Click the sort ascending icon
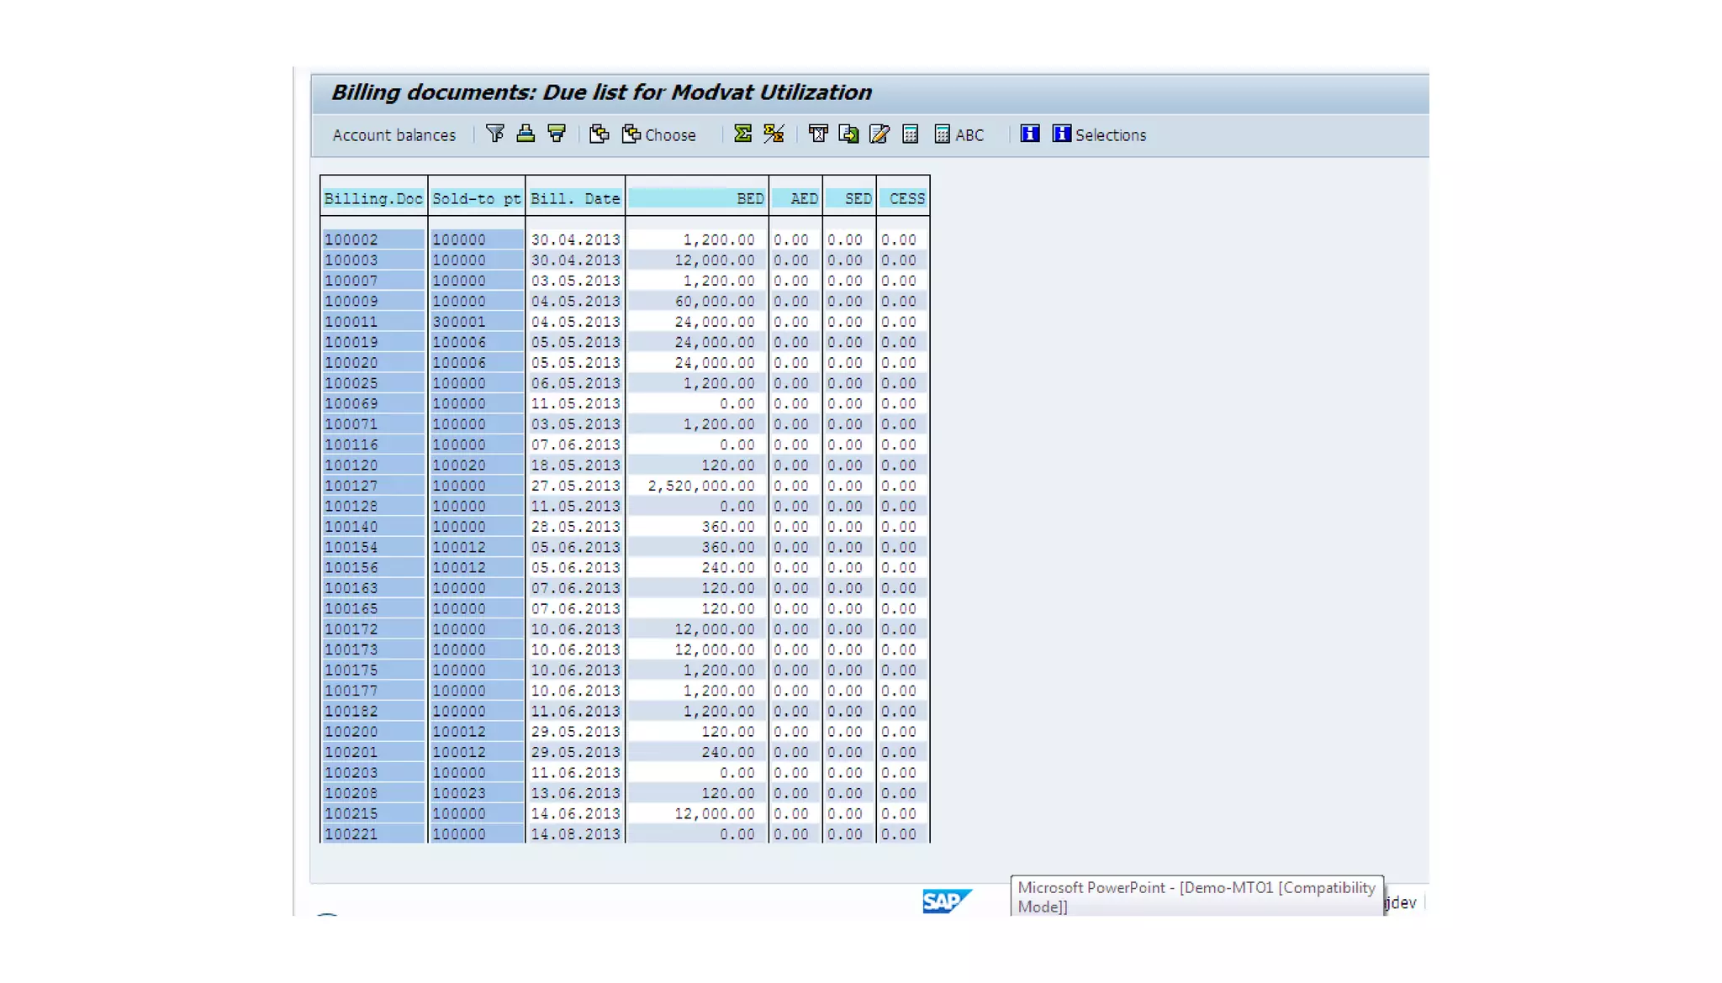 coord(526,134)
